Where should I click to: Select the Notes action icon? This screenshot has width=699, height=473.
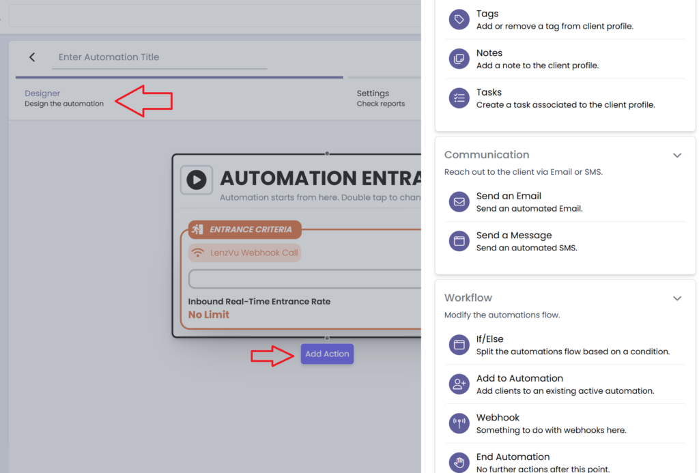point(459,59)
